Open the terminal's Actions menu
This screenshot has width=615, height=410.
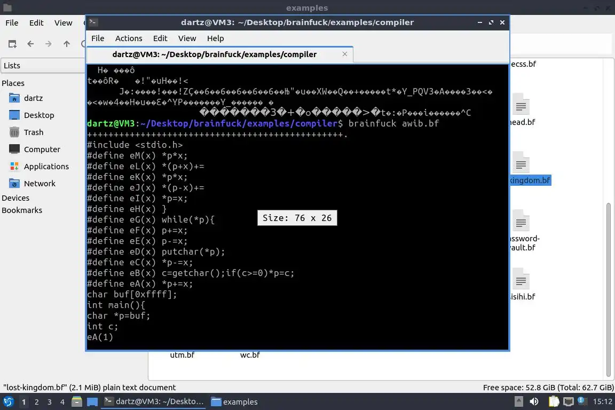point(129,38)
